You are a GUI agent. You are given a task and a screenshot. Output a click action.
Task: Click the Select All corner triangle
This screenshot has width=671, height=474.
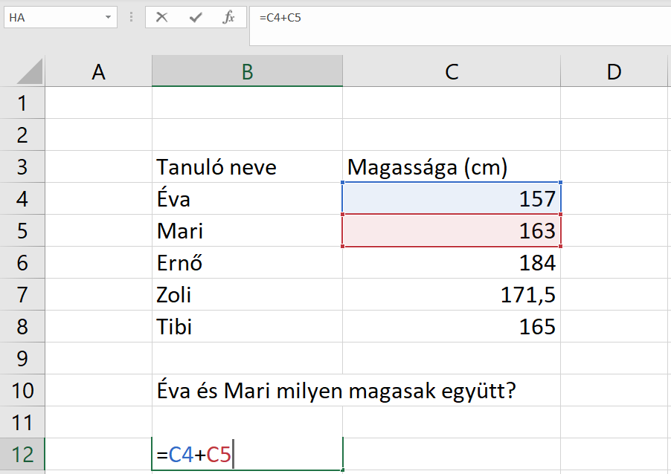pyautogui.click(x=30, y=72)
